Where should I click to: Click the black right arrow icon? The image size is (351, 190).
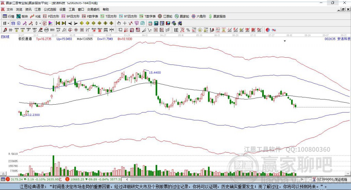coord(76,23)
